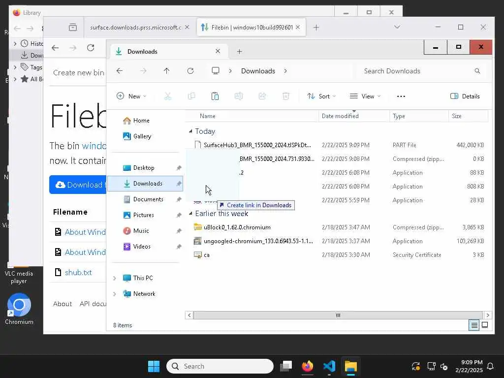Click the Copy icon in Explorer toolbar
Viewport: 504px width, 378px height.
point(191,96)
